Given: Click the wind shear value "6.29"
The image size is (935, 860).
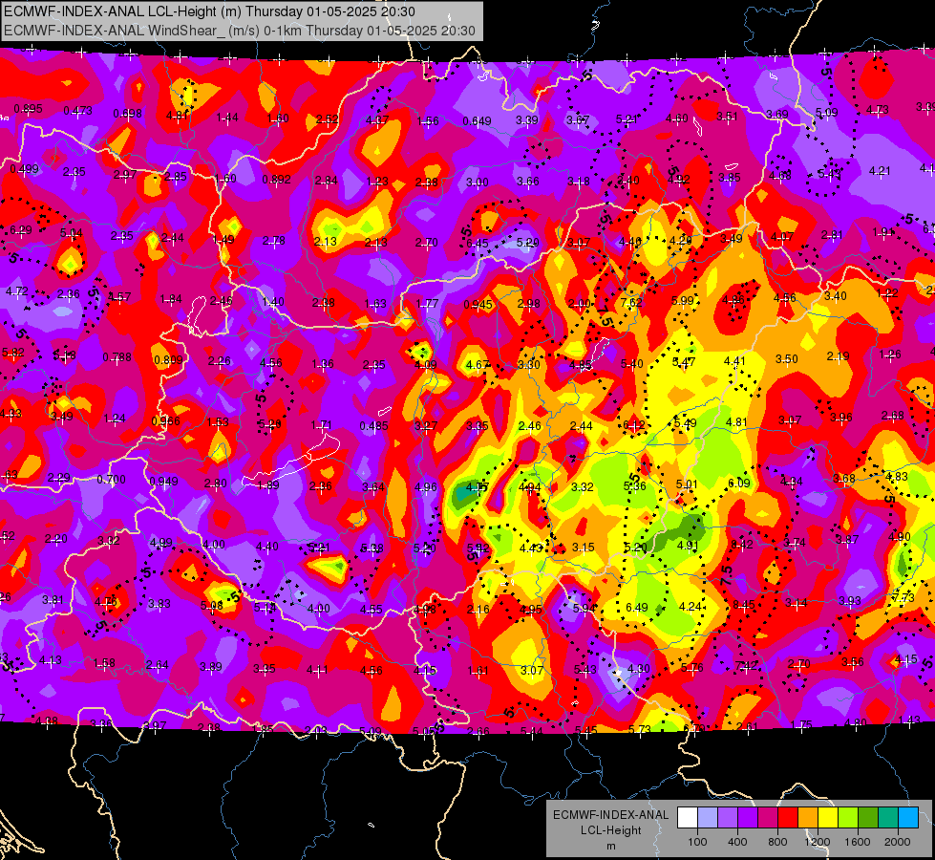Looking at the screenshot, I should click(x=21, y=230).
